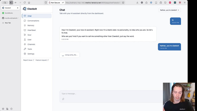Screen dimensions: 197x111
Task: Click the URL address bar
Action: 93,2
